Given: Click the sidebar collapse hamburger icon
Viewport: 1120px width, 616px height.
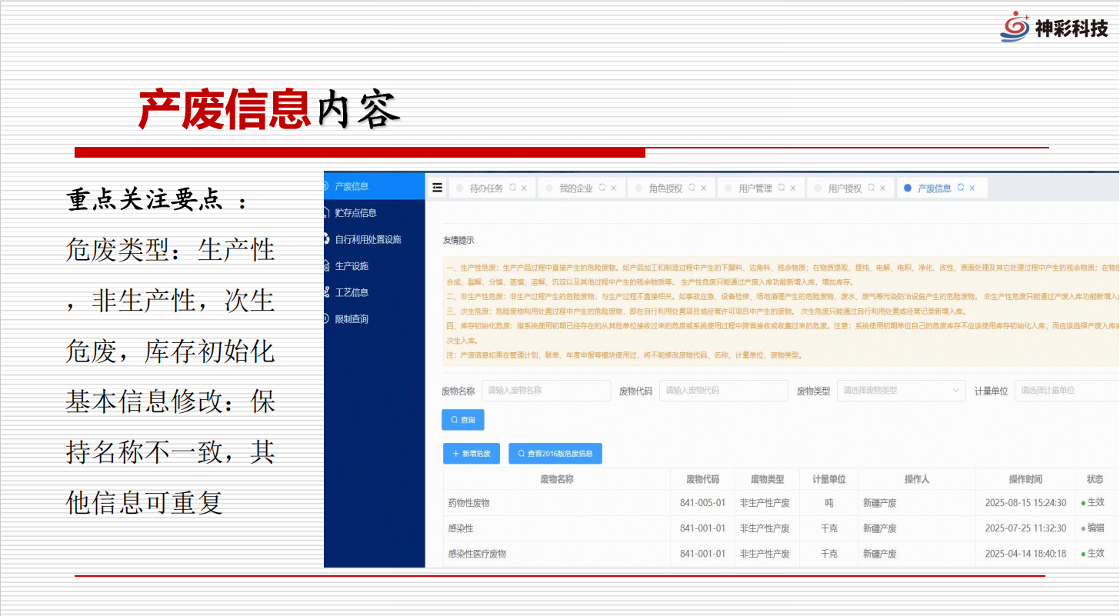Looking at the screenshot, I should pyautogui.click(x=438, y=187).
